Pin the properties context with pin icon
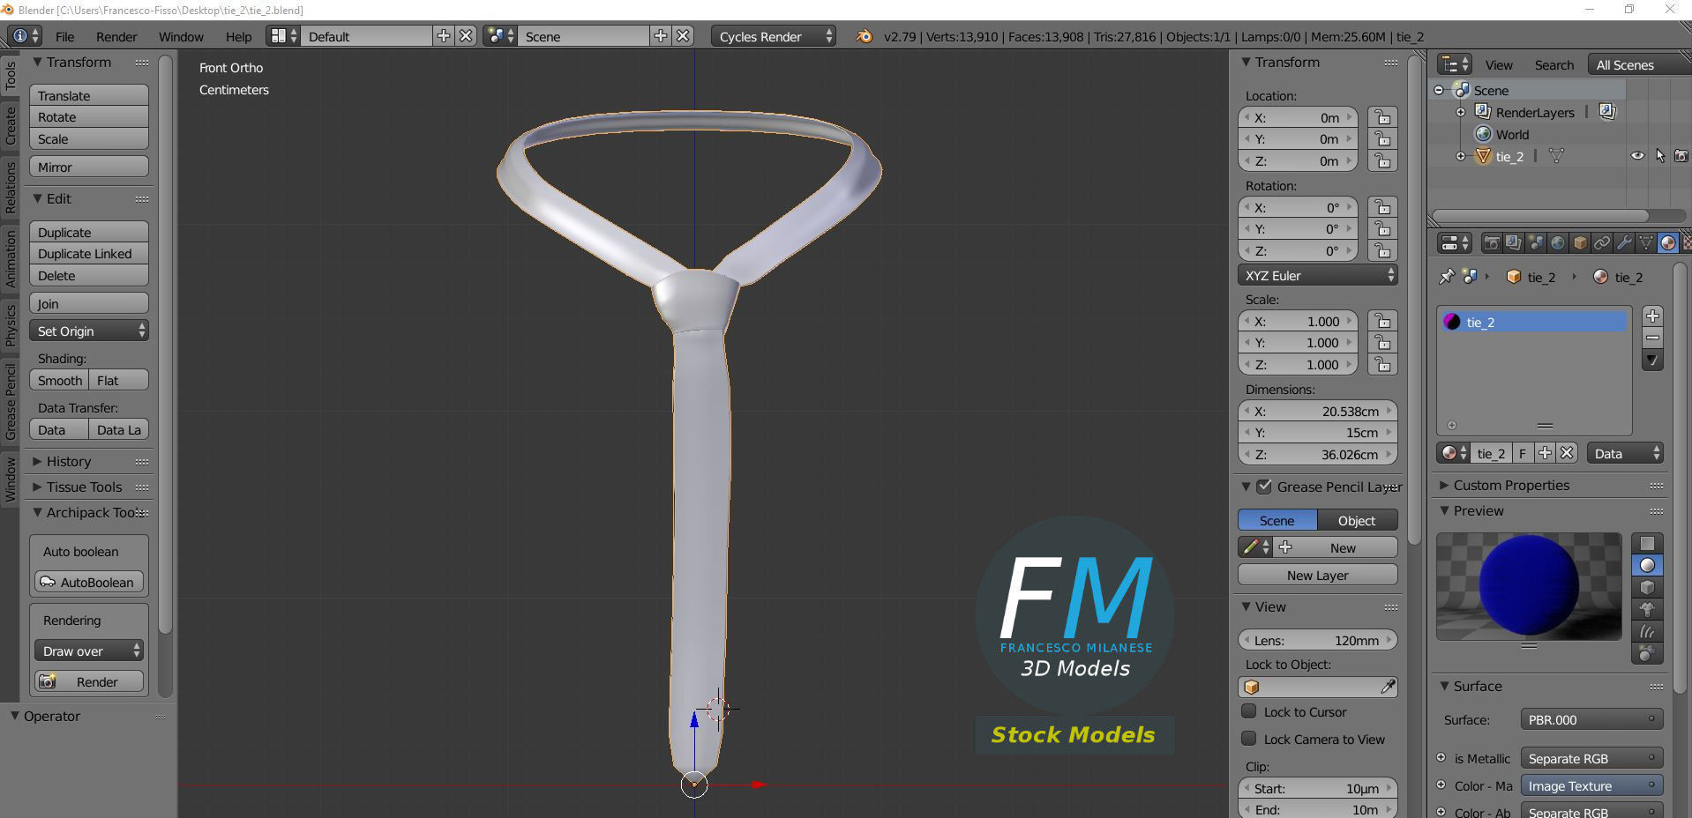Image resolution: width=1692 pixels, height=818 pixels. coord(1447,277)
